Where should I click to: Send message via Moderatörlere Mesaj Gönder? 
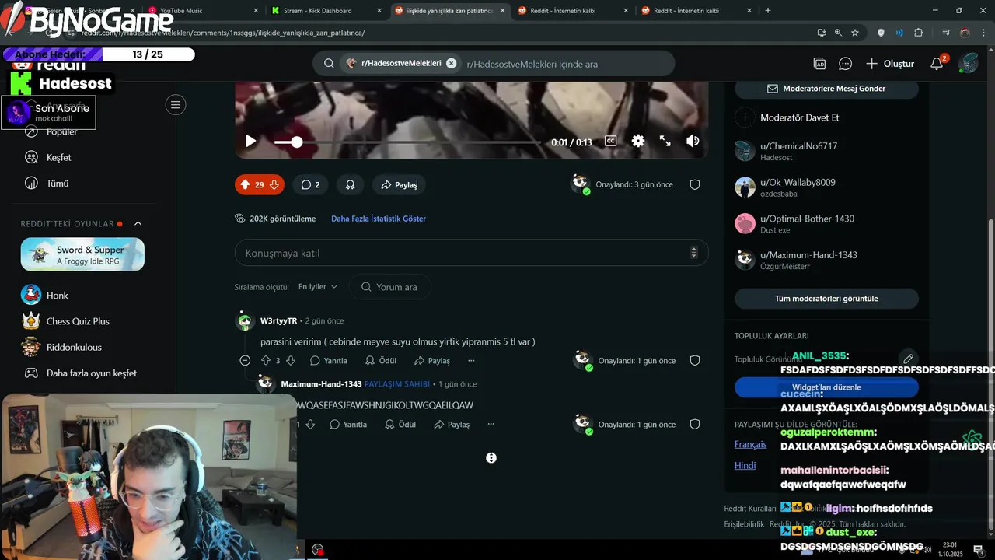click(x=826, y=89)
